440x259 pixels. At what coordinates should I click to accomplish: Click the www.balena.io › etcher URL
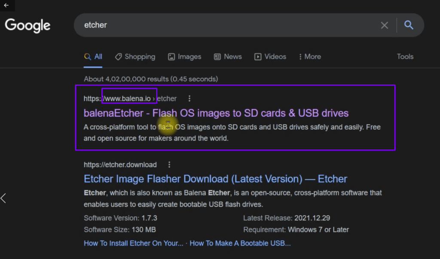[130, 98]
